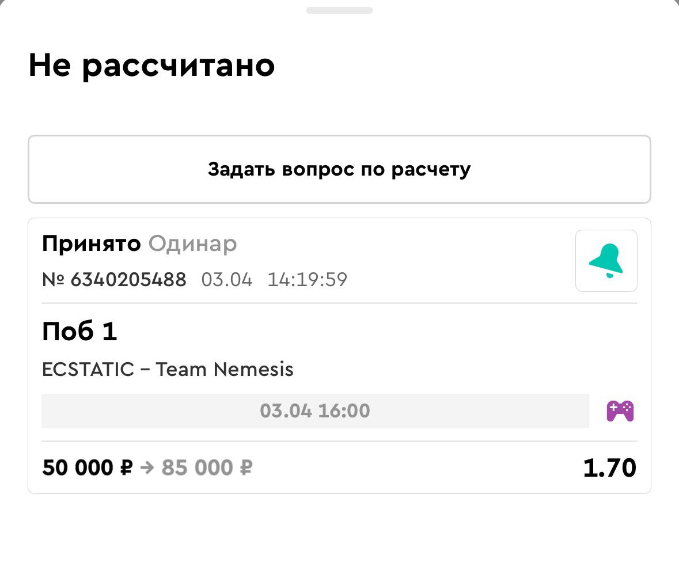
Task: Click the match date in the gray bar
Action: pyautogui.click(x=286, y=411)
